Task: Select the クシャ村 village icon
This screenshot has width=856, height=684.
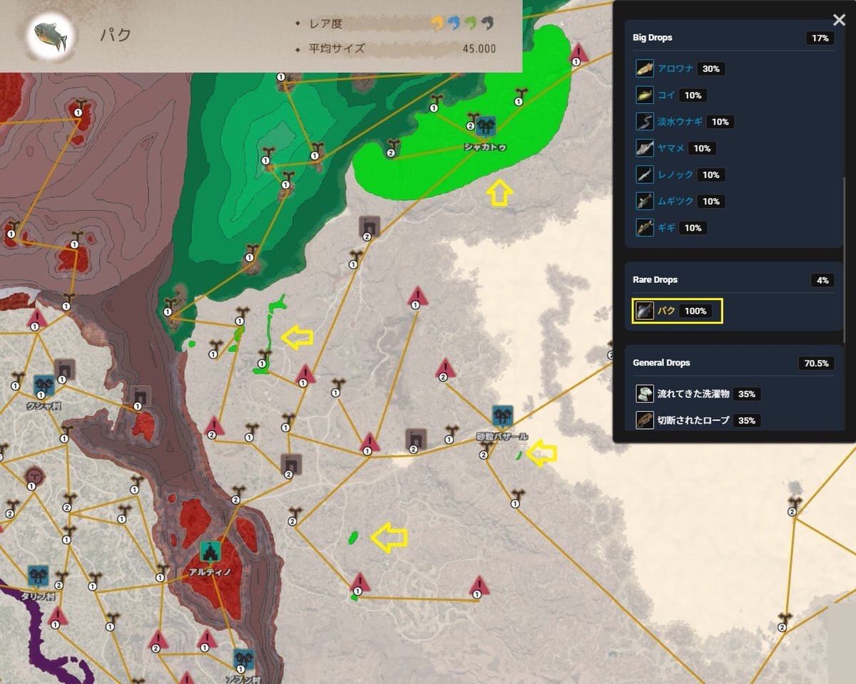Action: [x=44, y=385]
